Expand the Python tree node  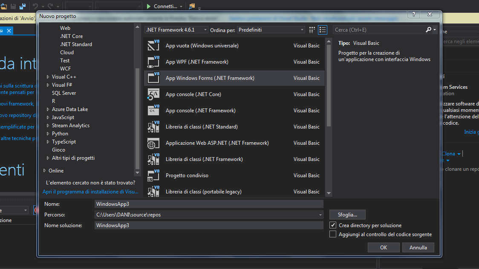tap(48, 133)
